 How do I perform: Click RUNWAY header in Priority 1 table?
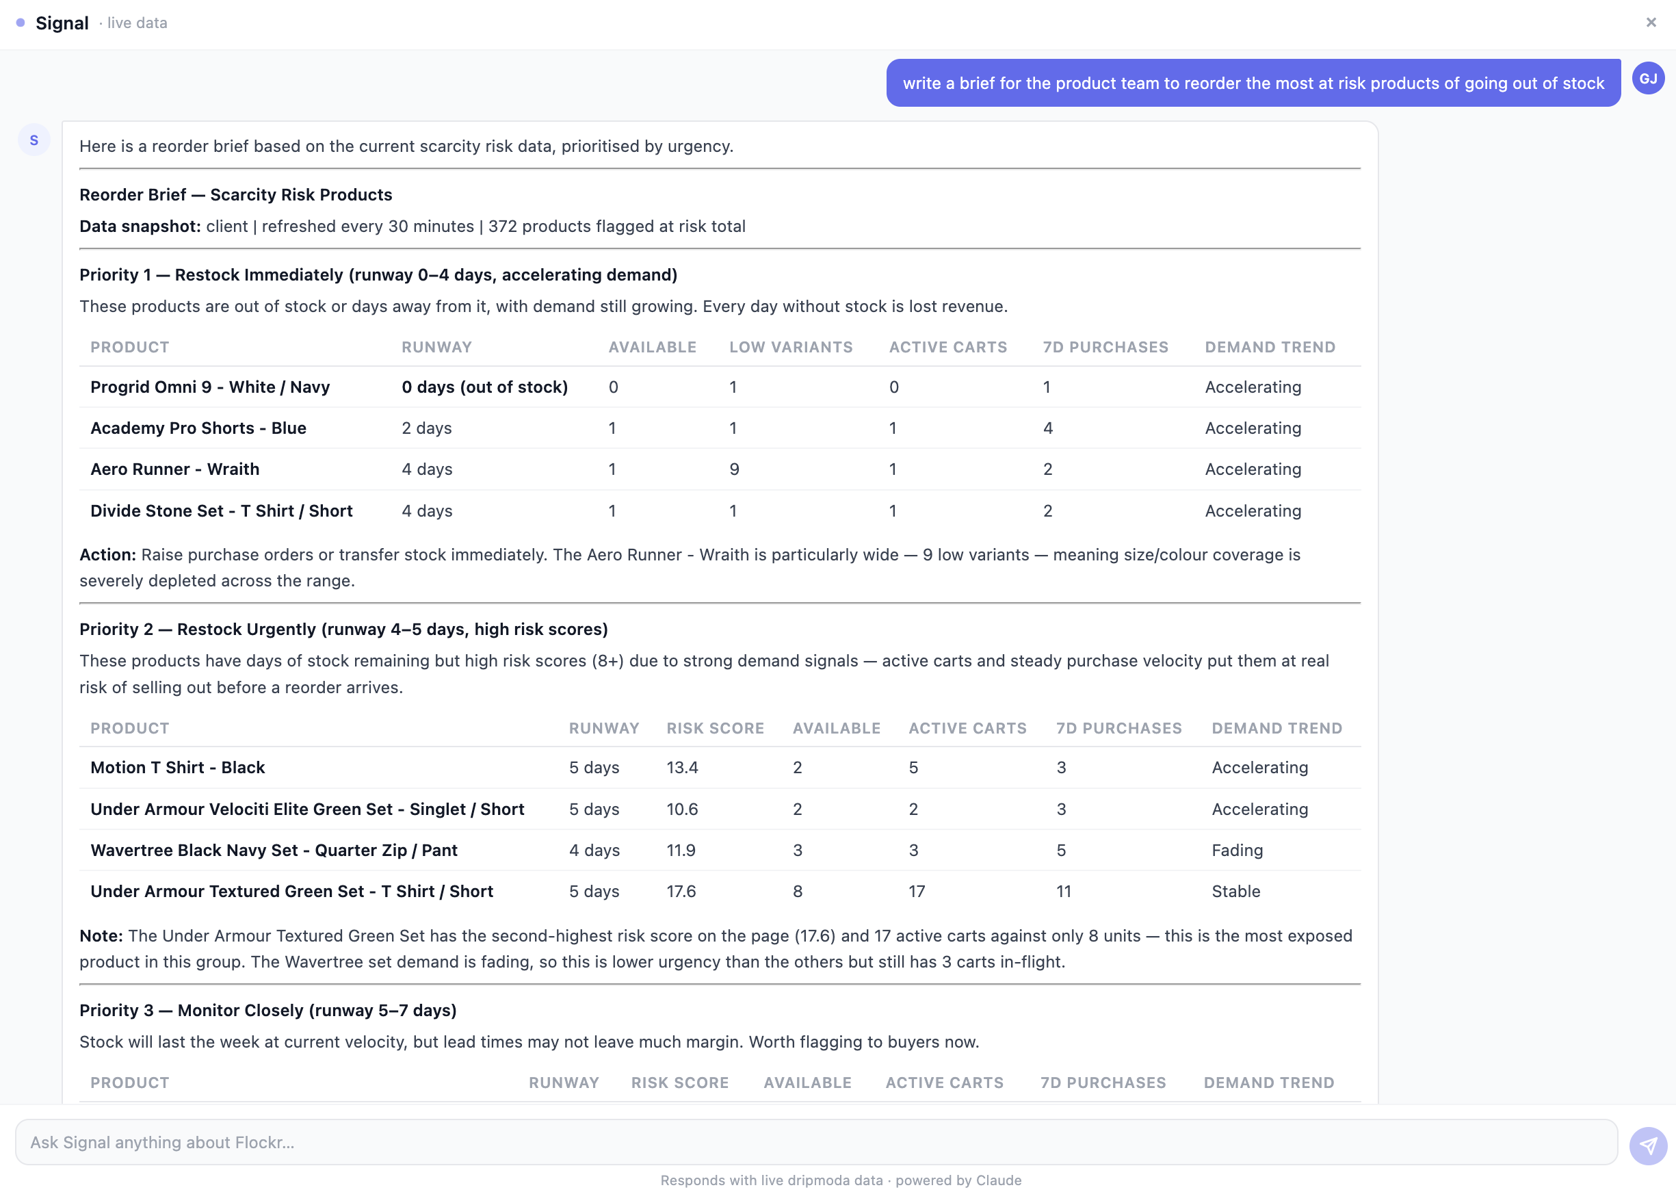click(x=436, y=347)
